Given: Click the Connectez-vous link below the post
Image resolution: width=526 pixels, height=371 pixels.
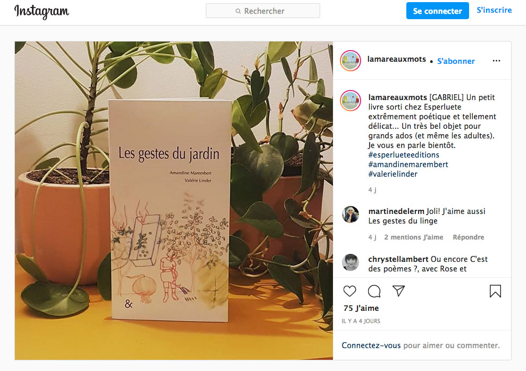Looking at the screenshot, I should [x=371, y=345].
